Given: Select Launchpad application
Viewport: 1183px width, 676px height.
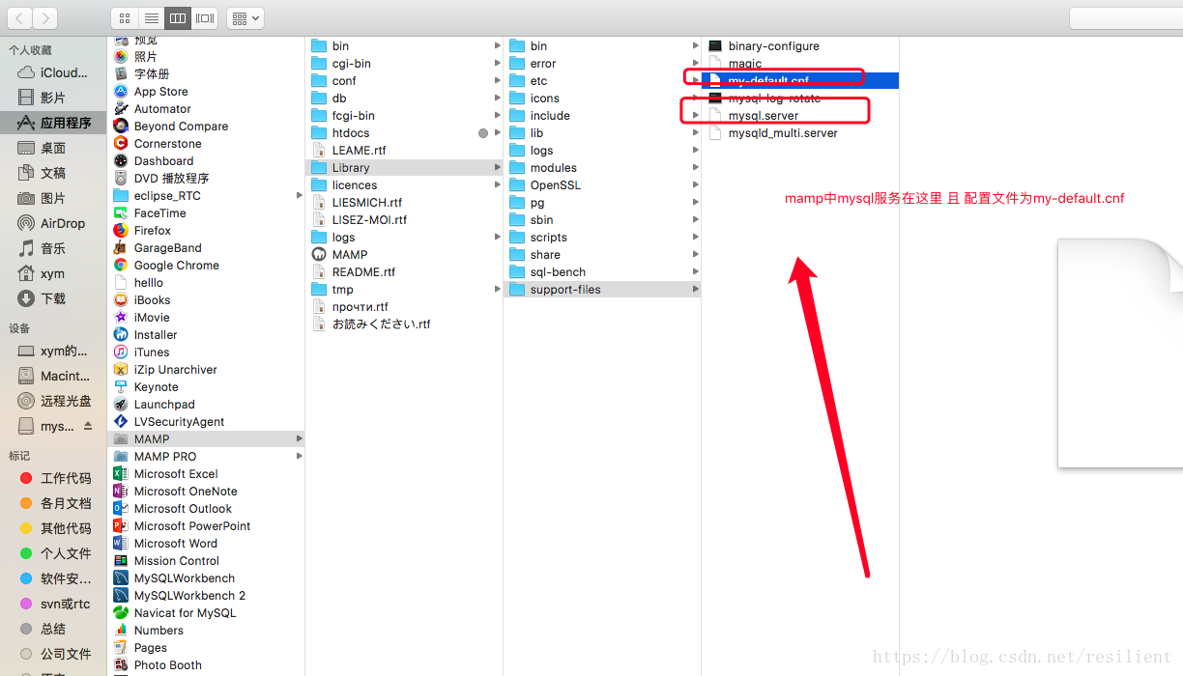Looking at the screenshot, I should (x=206, y=405).
